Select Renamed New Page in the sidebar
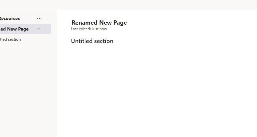 coord(14,29)
